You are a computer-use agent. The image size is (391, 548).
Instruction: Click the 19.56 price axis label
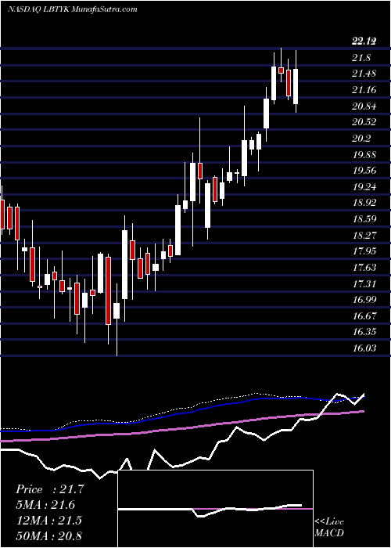[364, 171]
